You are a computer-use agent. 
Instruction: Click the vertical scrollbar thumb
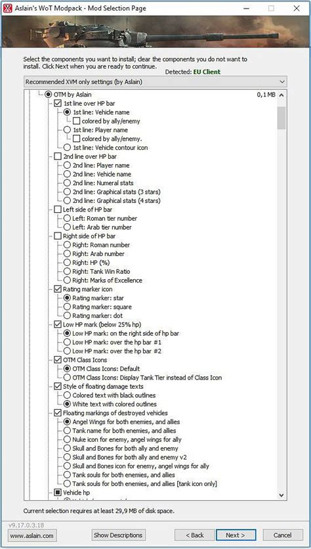tap(281, 118)
